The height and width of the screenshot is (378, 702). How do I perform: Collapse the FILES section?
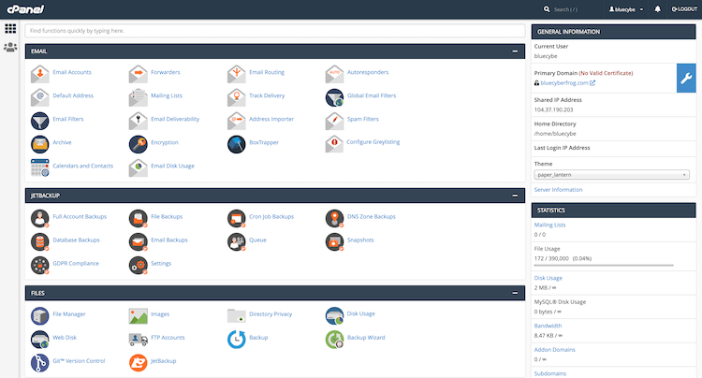click(x=515, y=293)
